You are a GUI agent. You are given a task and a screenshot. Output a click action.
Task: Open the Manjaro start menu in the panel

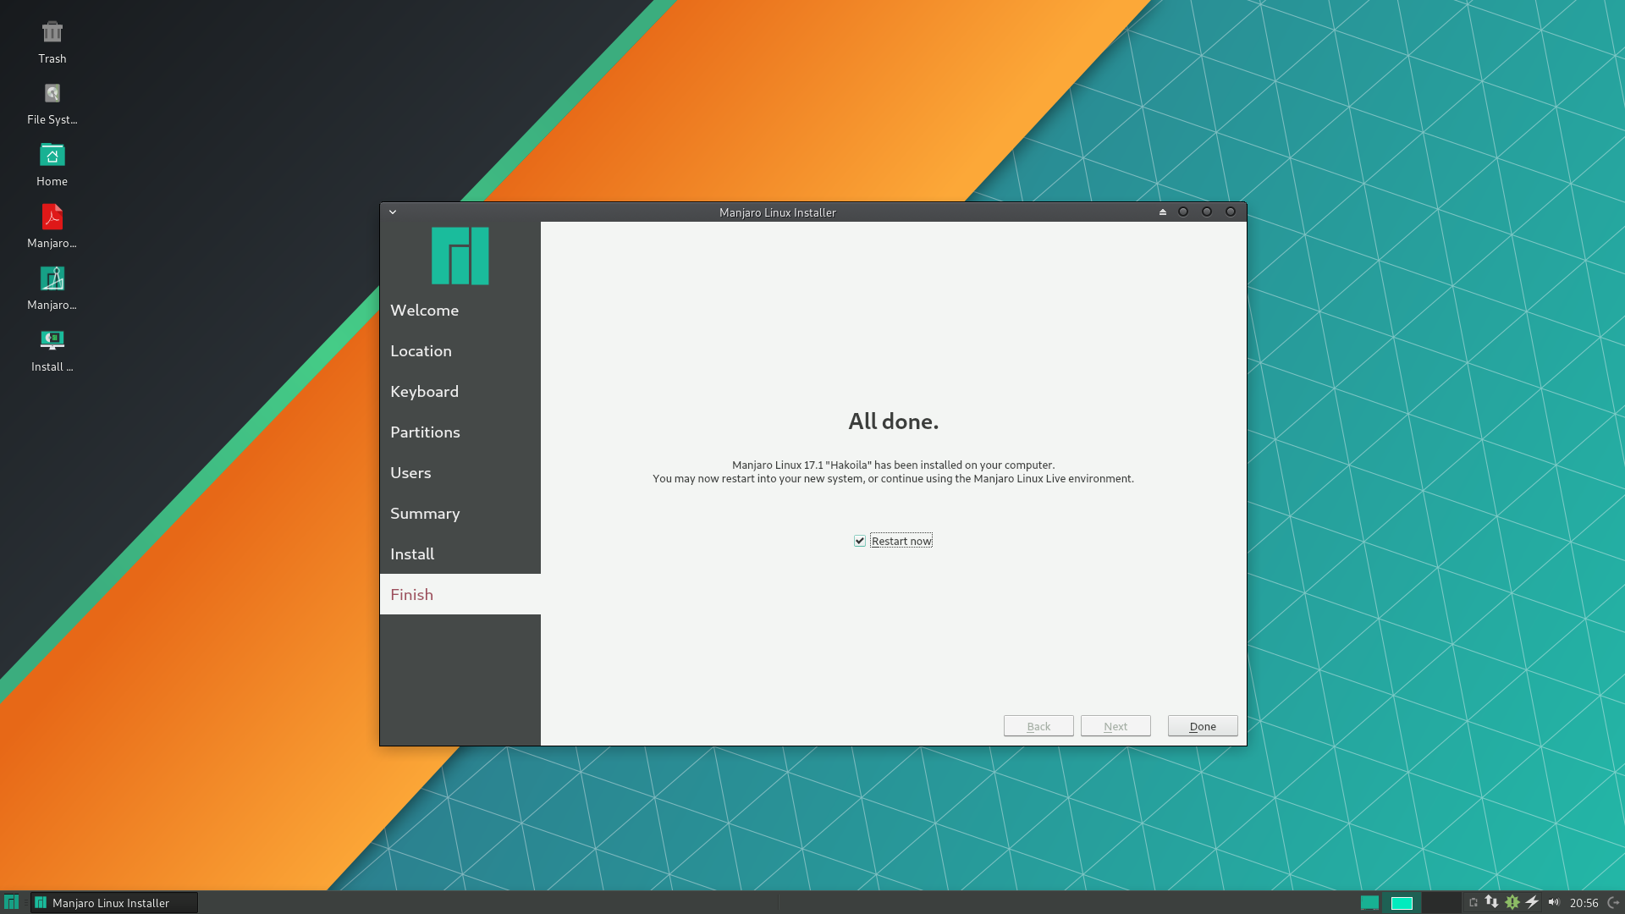[x=11, y=902]
